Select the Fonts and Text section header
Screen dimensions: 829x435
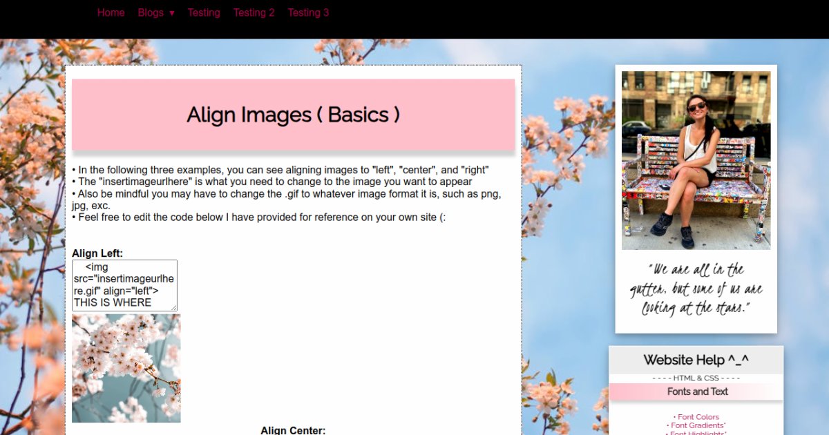pos(697,391)
